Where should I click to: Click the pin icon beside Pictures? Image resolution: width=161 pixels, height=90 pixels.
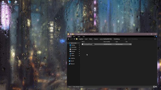(x=79, y=51)
